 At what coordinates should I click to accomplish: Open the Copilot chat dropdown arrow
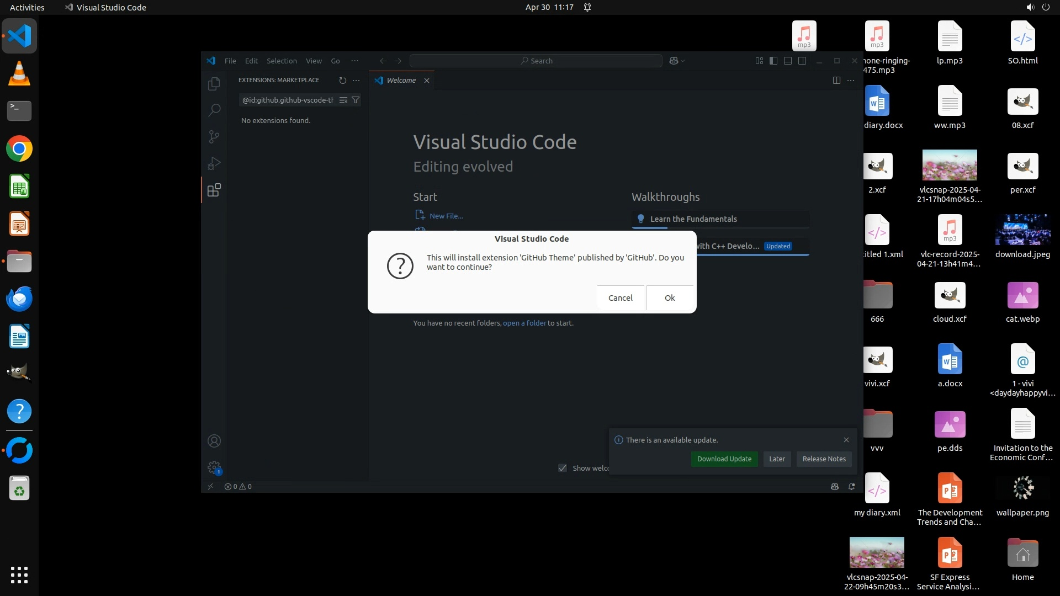pyautogui.click(x=683, y=61)
